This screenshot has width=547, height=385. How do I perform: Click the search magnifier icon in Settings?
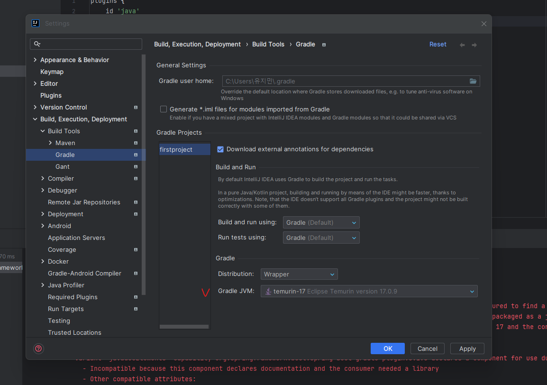point(37,44)
